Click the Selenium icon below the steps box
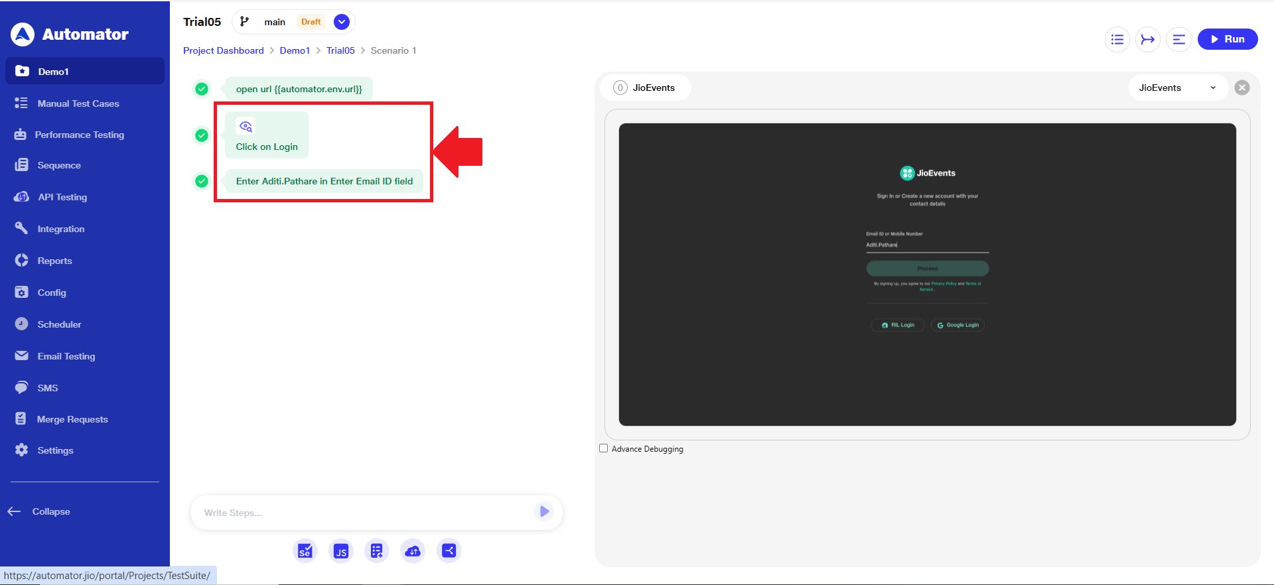The width and height of the screenshot is (1274, 585). [x=305, y=551]
